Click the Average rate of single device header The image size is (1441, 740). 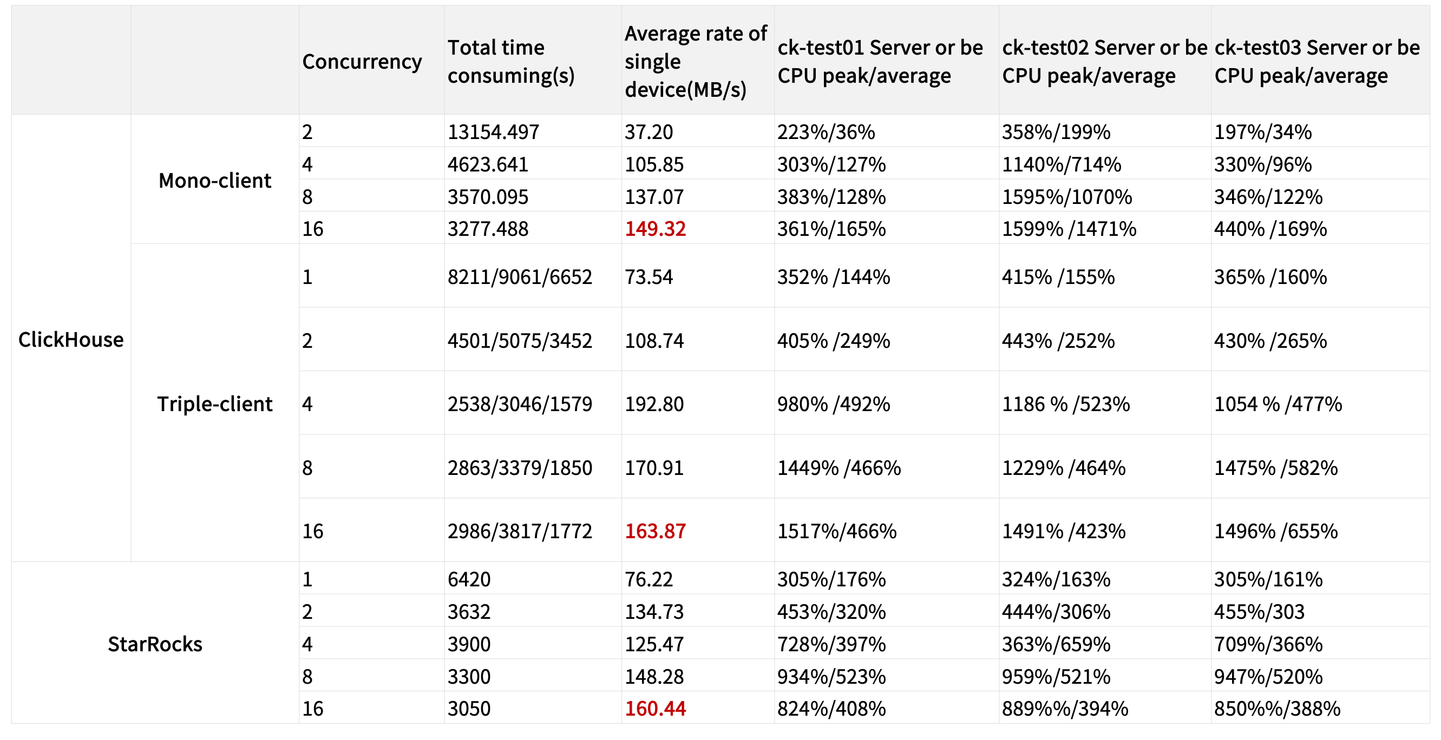point(698,60)
